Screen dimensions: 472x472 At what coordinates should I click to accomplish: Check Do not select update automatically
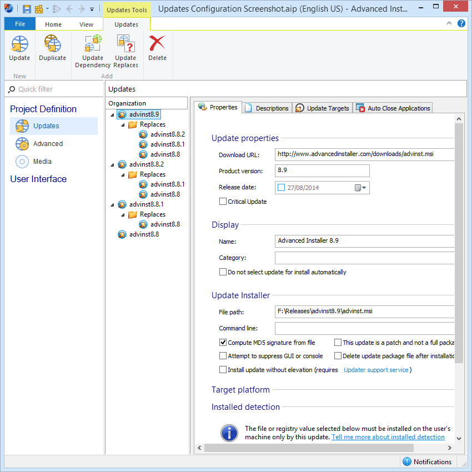click(223, 272)
